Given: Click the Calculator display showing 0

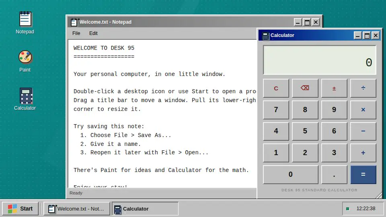Looking at the screenshot, I should pyautogui.click(x=320, y=60).
